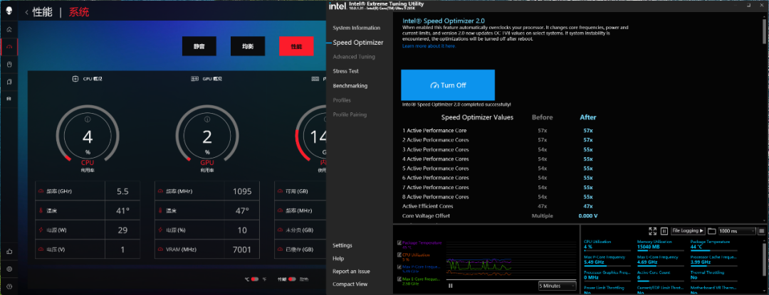Viewport: 769px width, 295px height.
Task: Toggle the °C / °F temperature unit switch
Action: [x=254, y=279]
